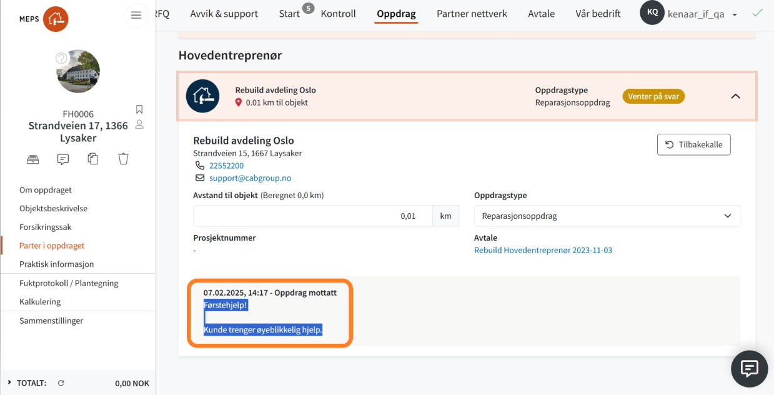774x395 pixels.
Task: Open the Oppdragstype Reparasjonsoppdrag dropdown
Action: [607, 216]
